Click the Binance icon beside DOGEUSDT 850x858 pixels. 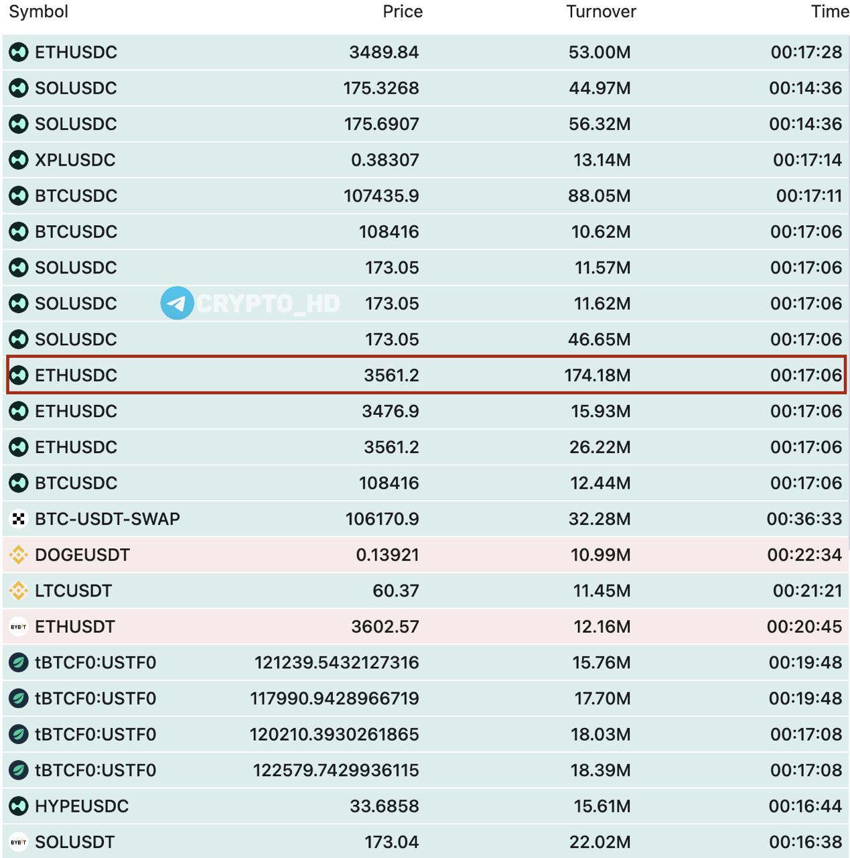(x=19, y=554)
